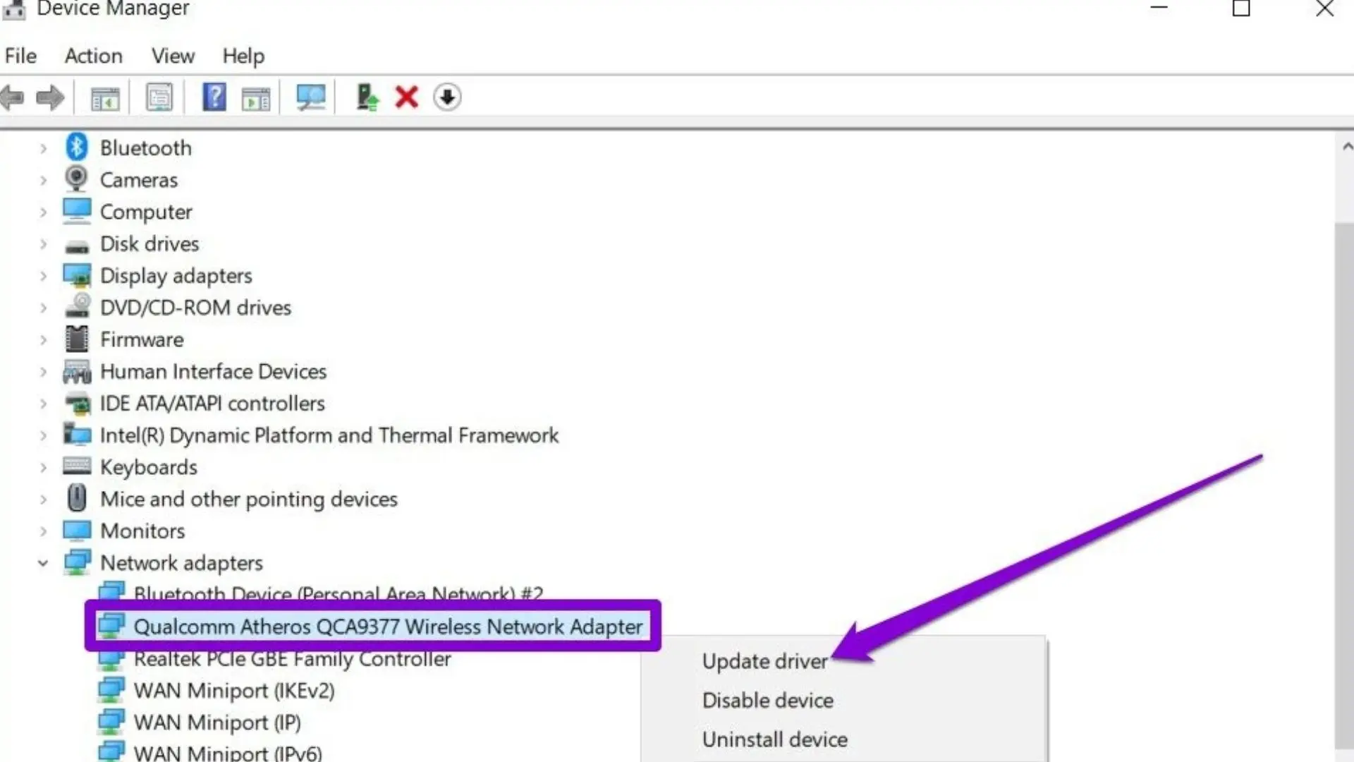Click scan for hardware changes monitor icon
This screenshot has width=1354, height=762.
point(310,97)
